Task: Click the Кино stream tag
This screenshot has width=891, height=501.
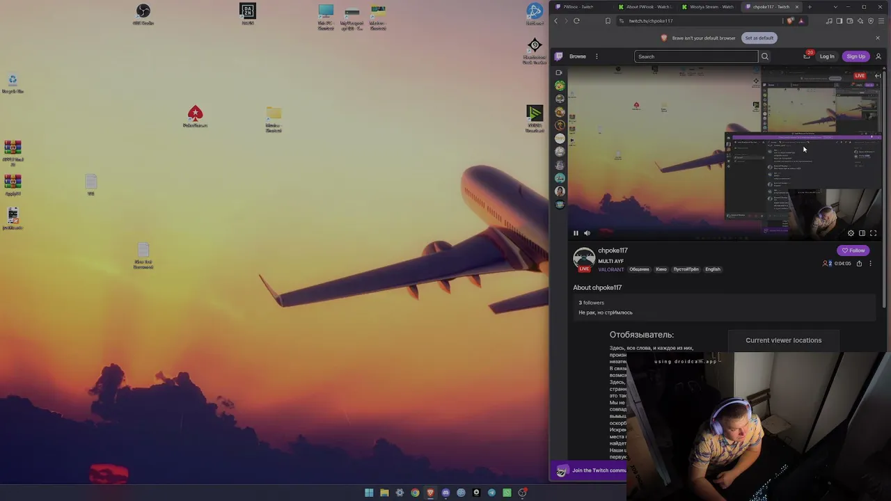Action: click(661, 269)
